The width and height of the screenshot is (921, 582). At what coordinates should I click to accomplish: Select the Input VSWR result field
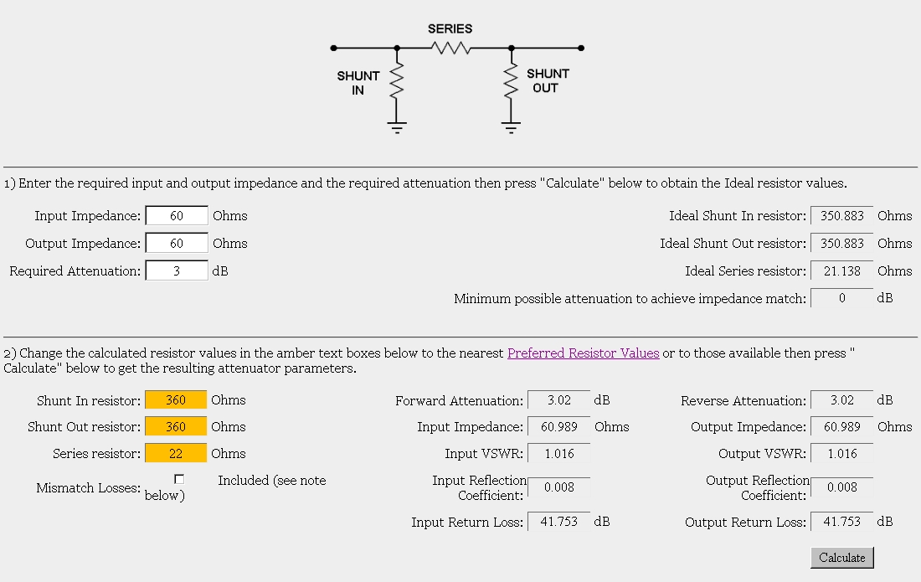pyautogui.click(x=558, y=453)
